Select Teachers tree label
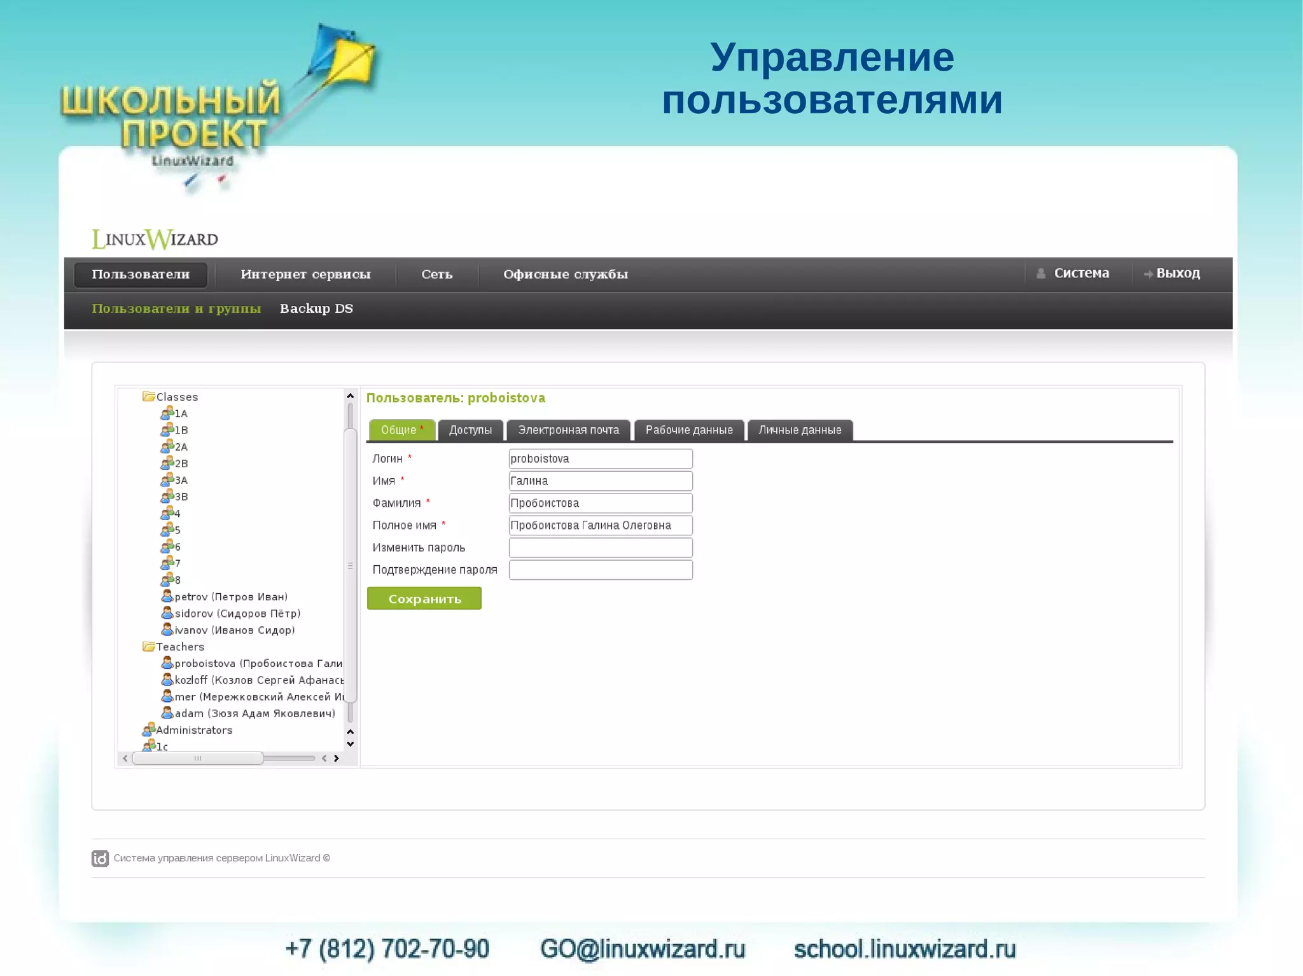 180,647
